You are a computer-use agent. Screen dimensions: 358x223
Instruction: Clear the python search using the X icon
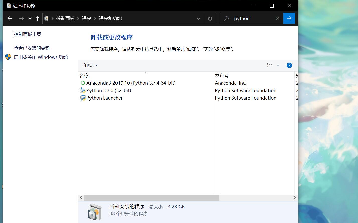277,18
